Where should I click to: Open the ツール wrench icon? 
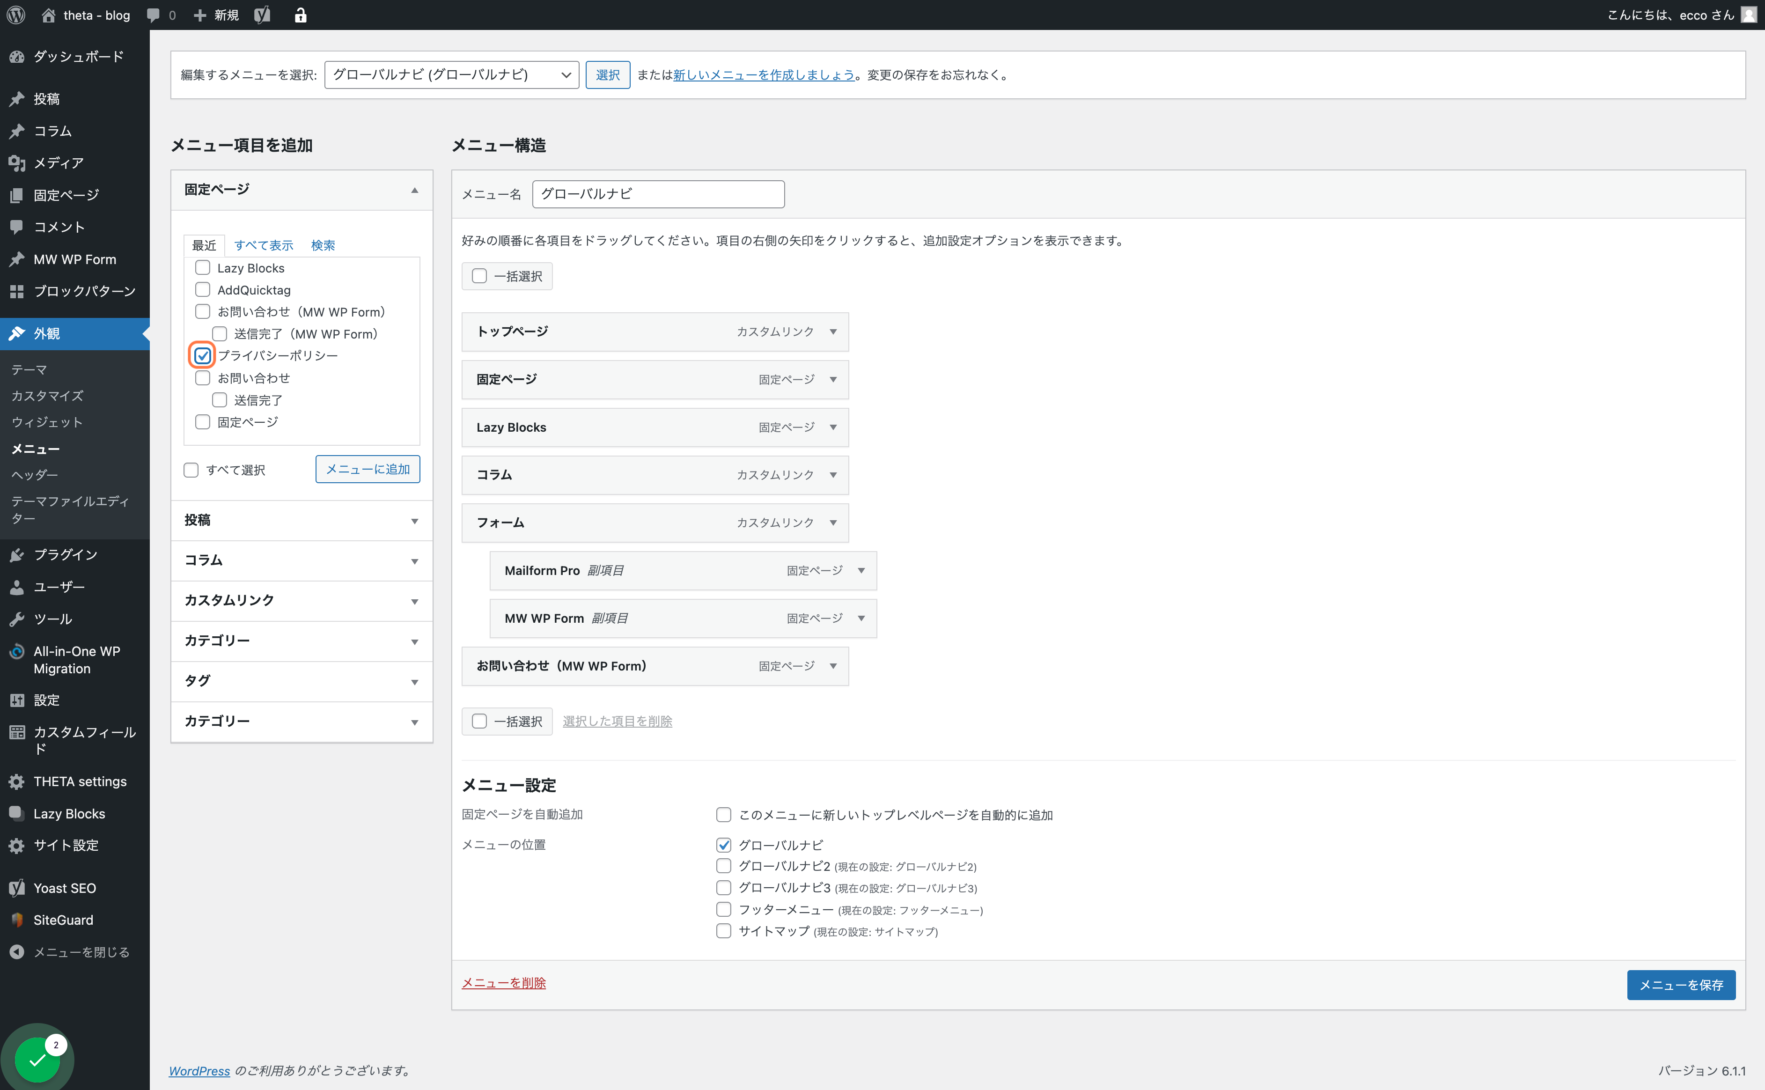pos(17,619)
